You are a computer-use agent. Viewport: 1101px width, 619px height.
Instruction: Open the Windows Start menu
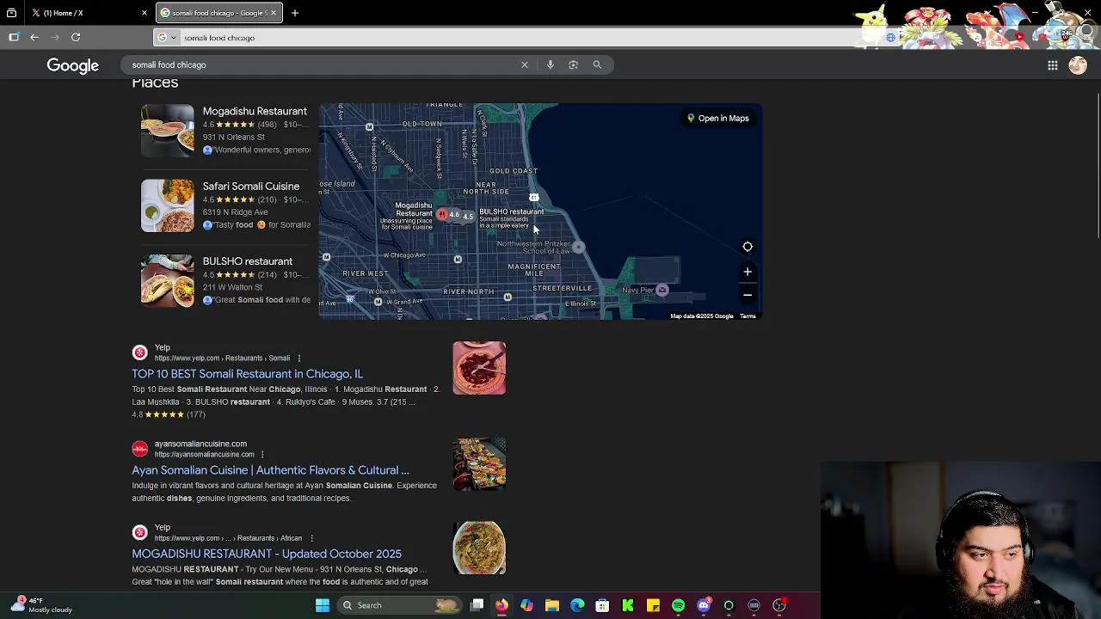323,605
